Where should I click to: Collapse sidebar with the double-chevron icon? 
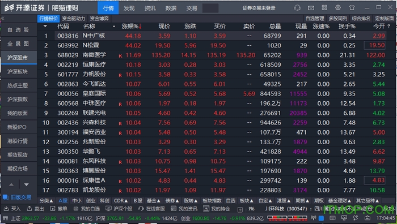3,18
